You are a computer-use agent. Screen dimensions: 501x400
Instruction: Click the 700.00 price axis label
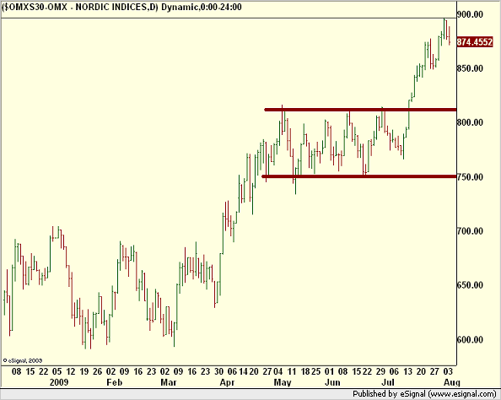[470, 231]
